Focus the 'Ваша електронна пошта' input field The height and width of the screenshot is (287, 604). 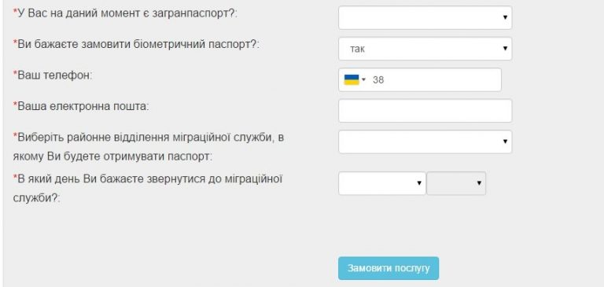(425, 111)
